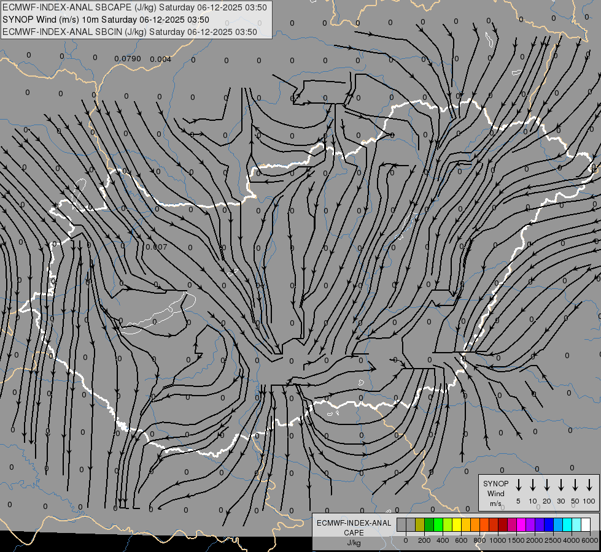The image size is (601, 552).
Task: Click the wind arrow above the 5 m/s label
Action: [x=518, y=485]
